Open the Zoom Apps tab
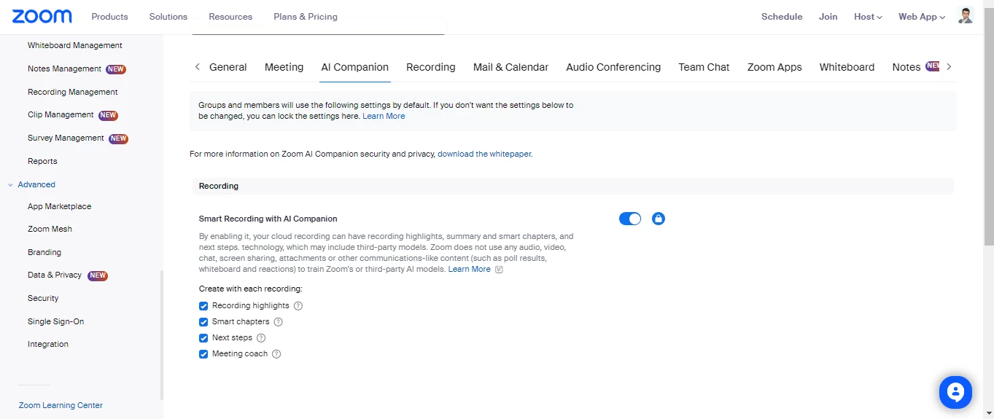The width and height of the screenshot is (994, 419). pos(774,67)
